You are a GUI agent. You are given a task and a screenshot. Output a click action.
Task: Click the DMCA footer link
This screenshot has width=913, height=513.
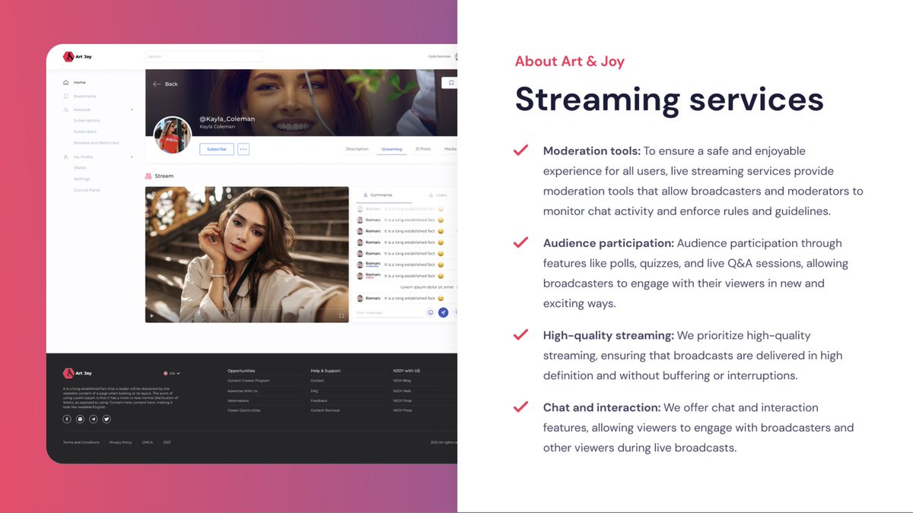click(x=148, y=442)
